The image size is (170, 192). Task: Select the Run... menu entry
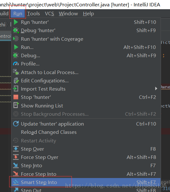click(86, 47)
